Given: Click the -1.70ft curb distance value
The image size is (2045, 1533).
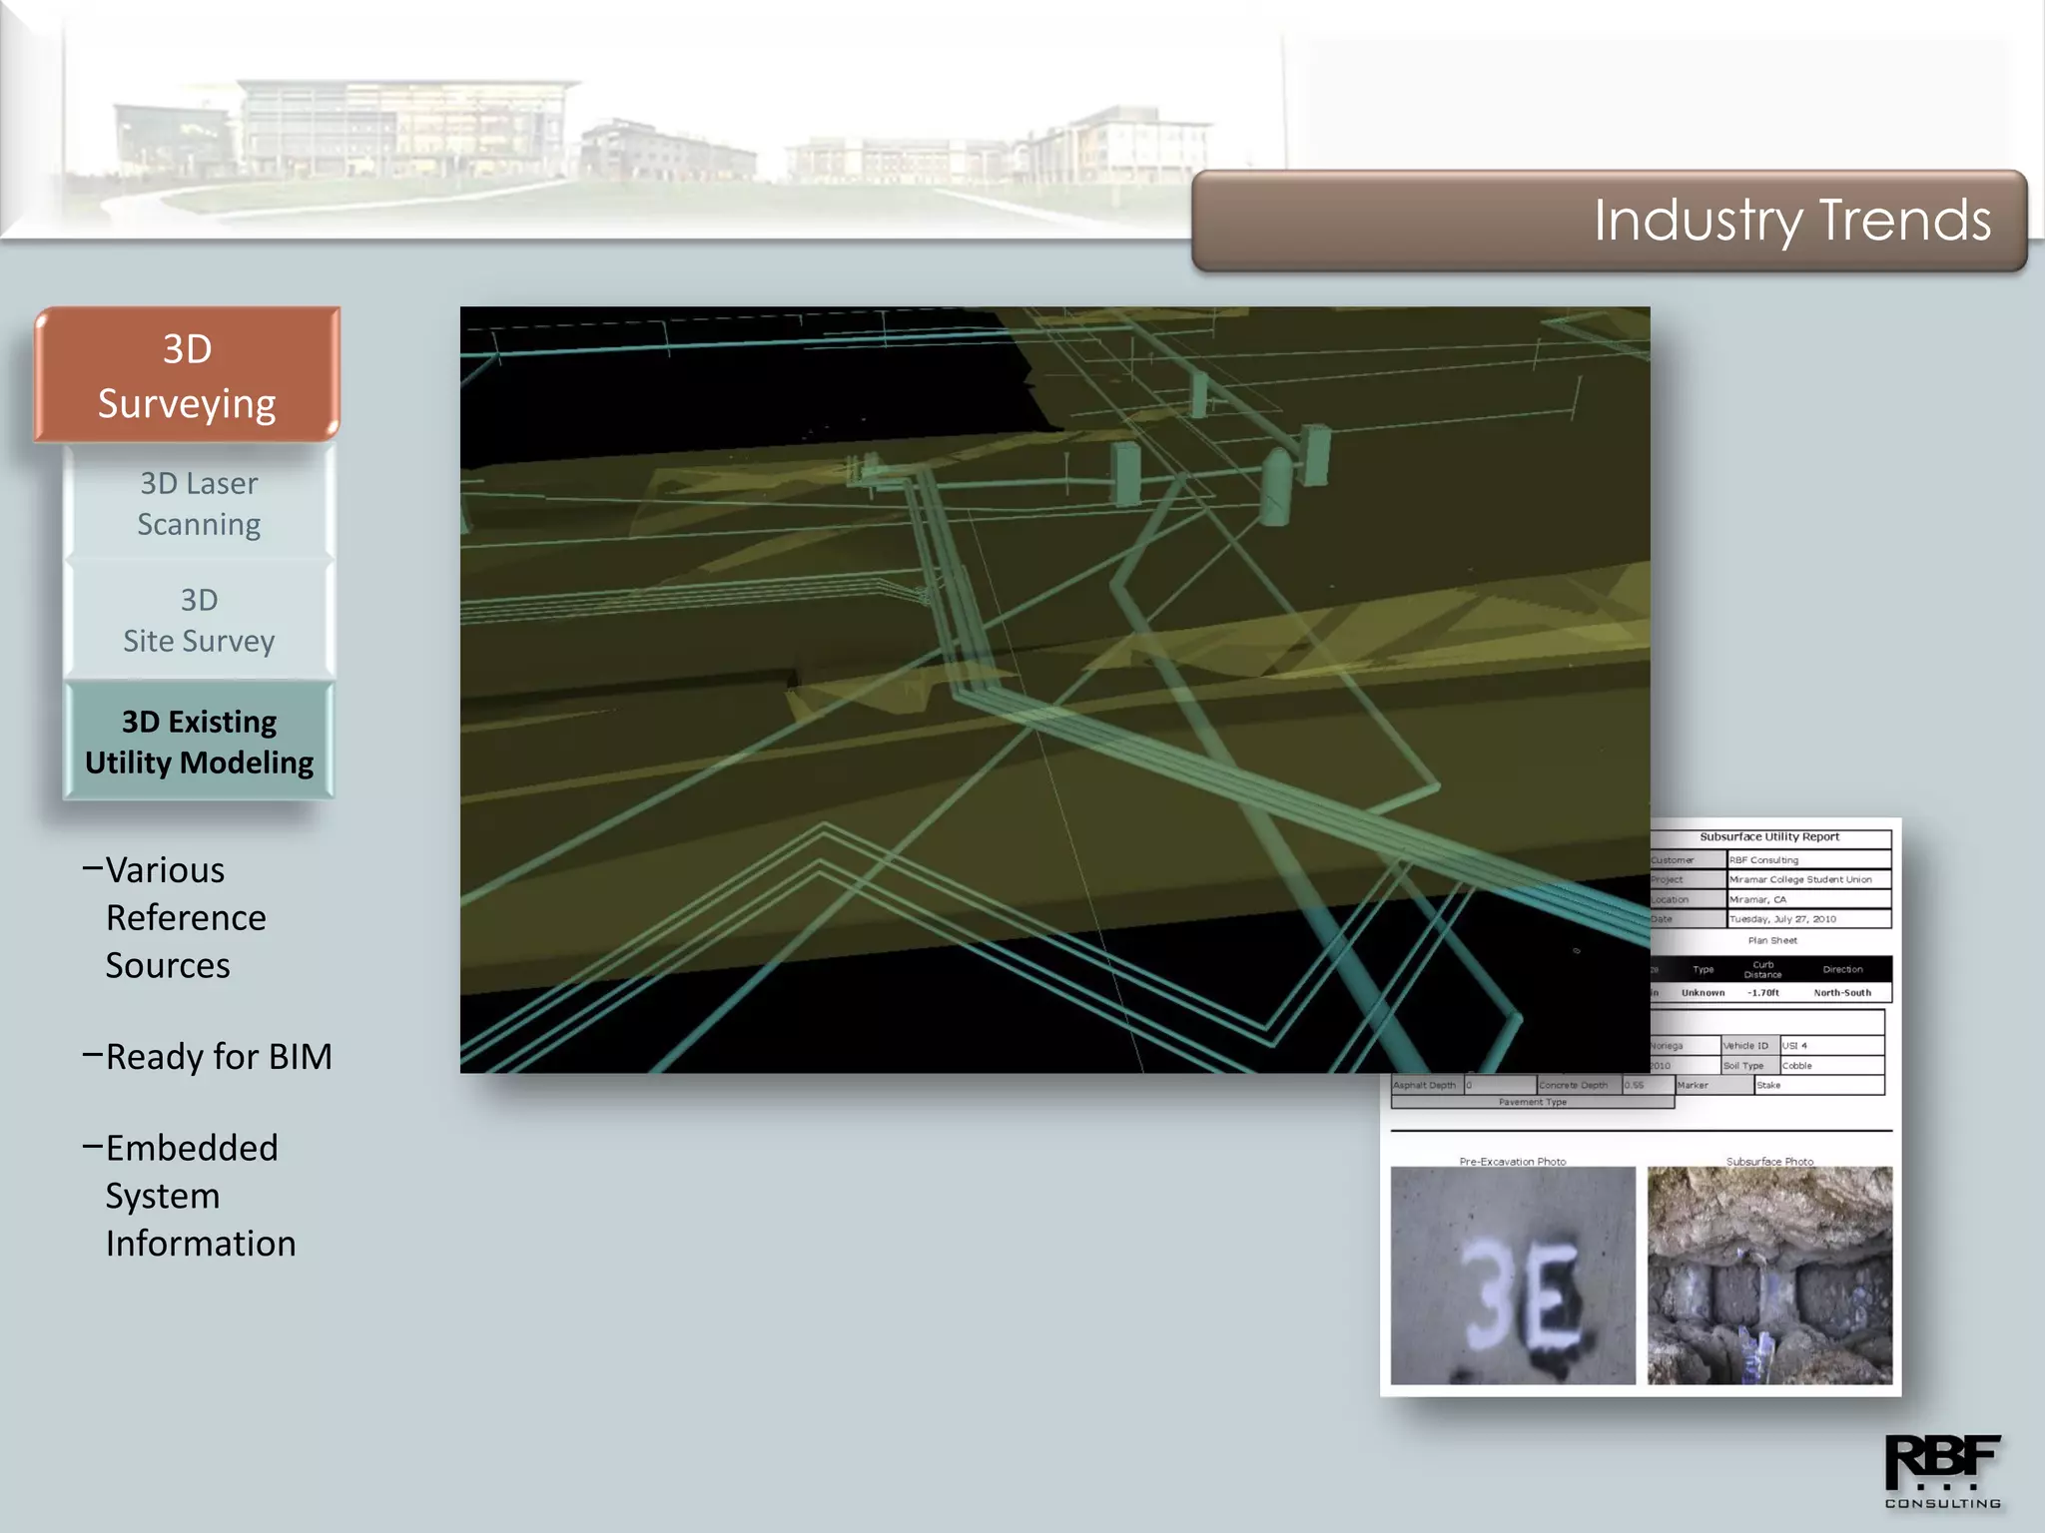Looking at the screenshot, I should point(1762,993).
